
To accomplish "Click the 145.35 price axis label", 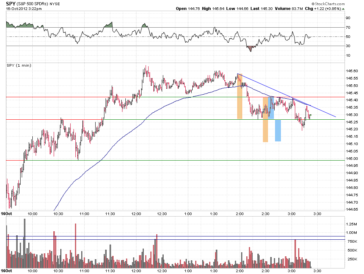I will [x=352, y=108].
